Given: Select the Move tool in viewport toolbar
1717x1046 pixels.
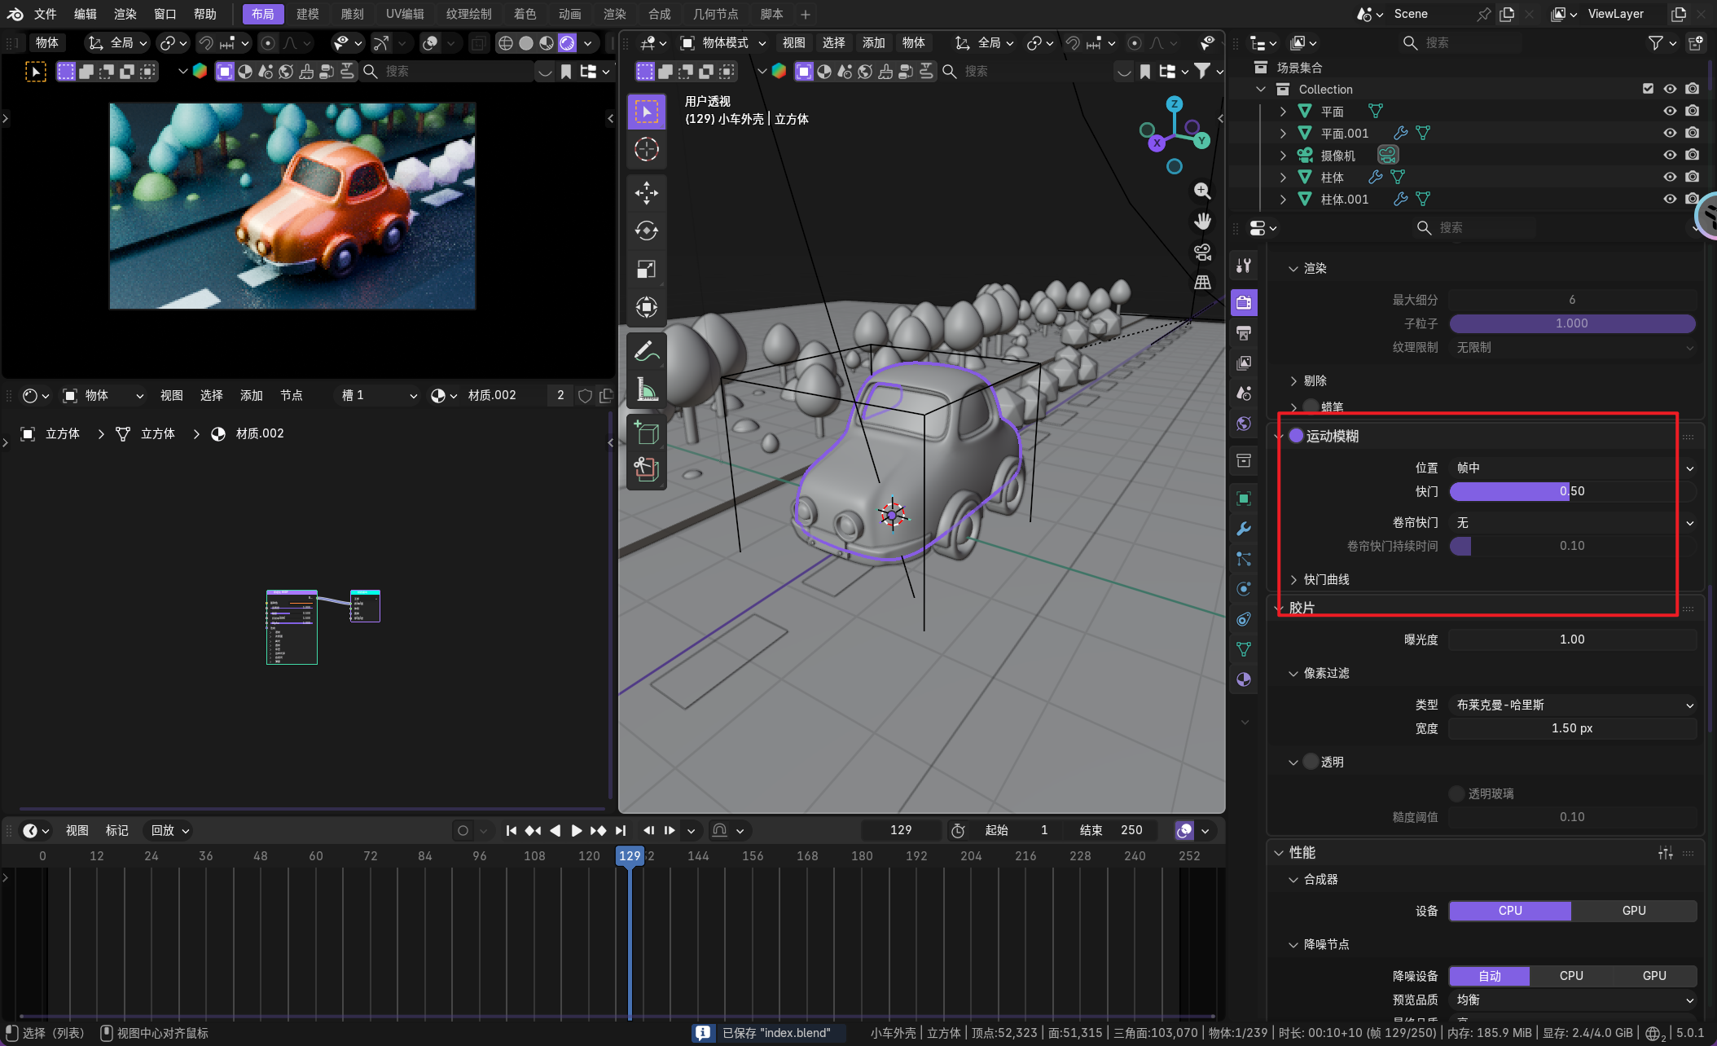Looking at the screenshot, I should pyautogui.click(x=646, y=193).
